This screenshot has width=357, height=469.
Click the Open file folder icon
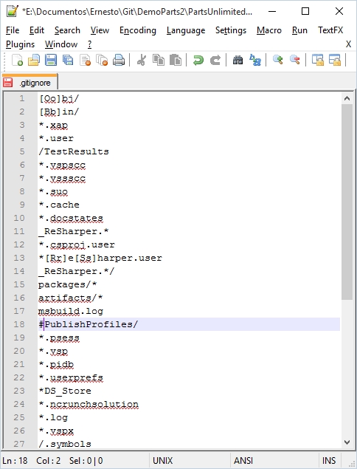[x=34, y=60]
